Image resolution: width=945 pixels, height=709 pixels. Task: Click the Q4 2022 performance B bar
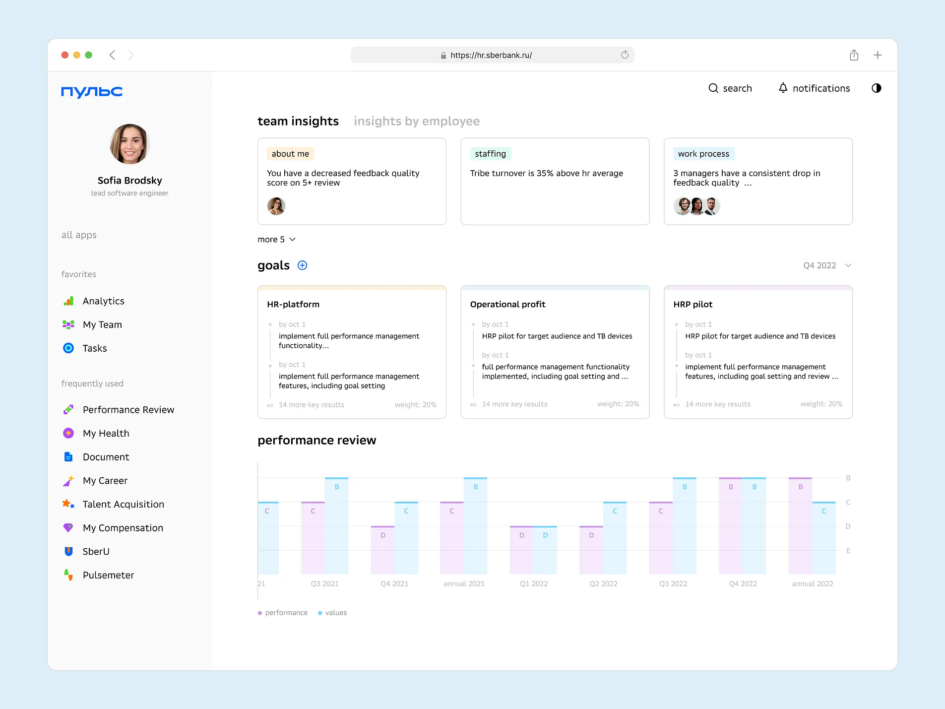pyautogui.click(x=730, y=526)
